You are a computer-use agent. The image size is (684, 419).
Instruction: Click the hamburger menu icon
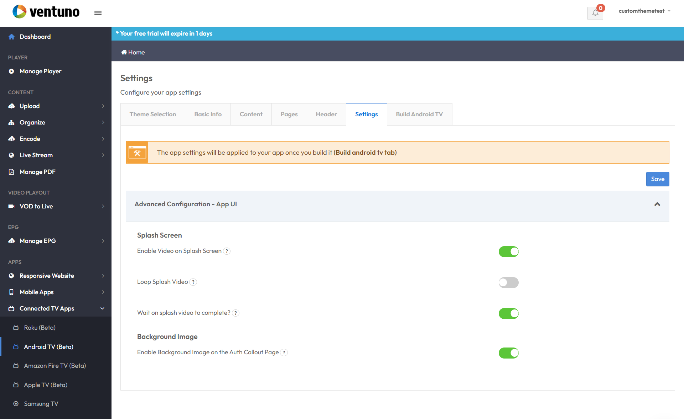pyautogui.click(x=98, y=13)
